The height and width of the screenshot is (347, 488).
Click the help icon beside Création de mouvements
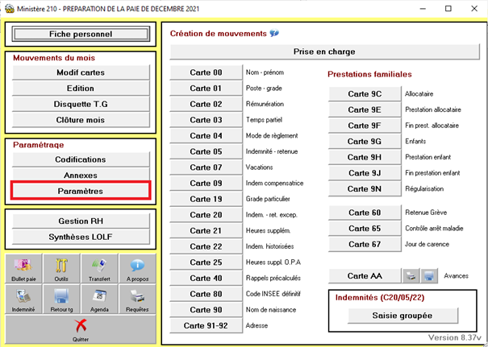[274, 34]
